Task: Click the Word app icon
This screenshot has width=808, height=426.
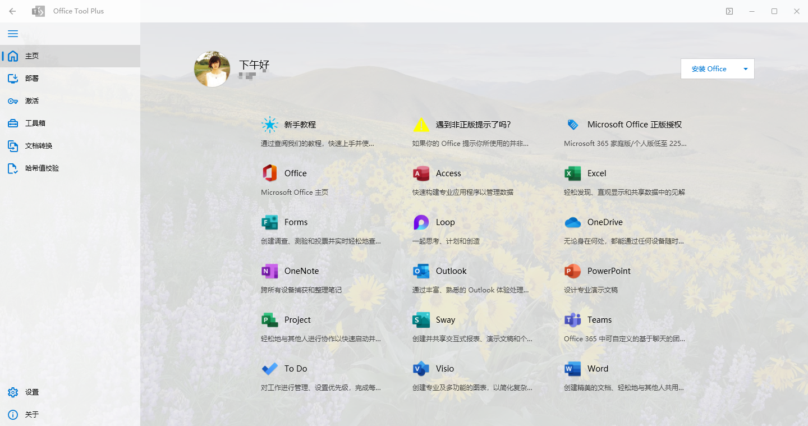Action: (x=572, y=369)
